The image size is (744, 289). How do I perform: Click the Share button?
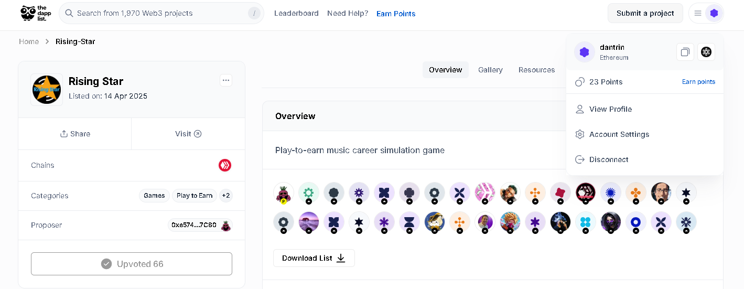(x=75, y=134)
